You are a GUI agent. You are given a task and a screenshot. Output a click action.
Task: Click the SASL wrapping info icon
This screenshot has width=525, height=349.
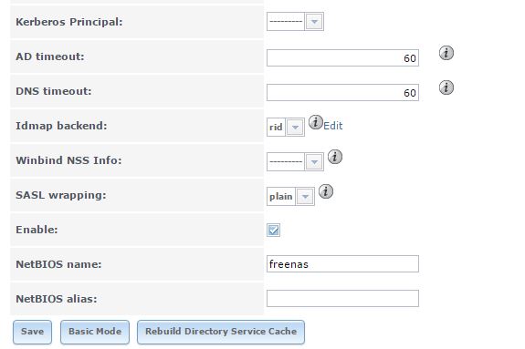tap(326, 191)
